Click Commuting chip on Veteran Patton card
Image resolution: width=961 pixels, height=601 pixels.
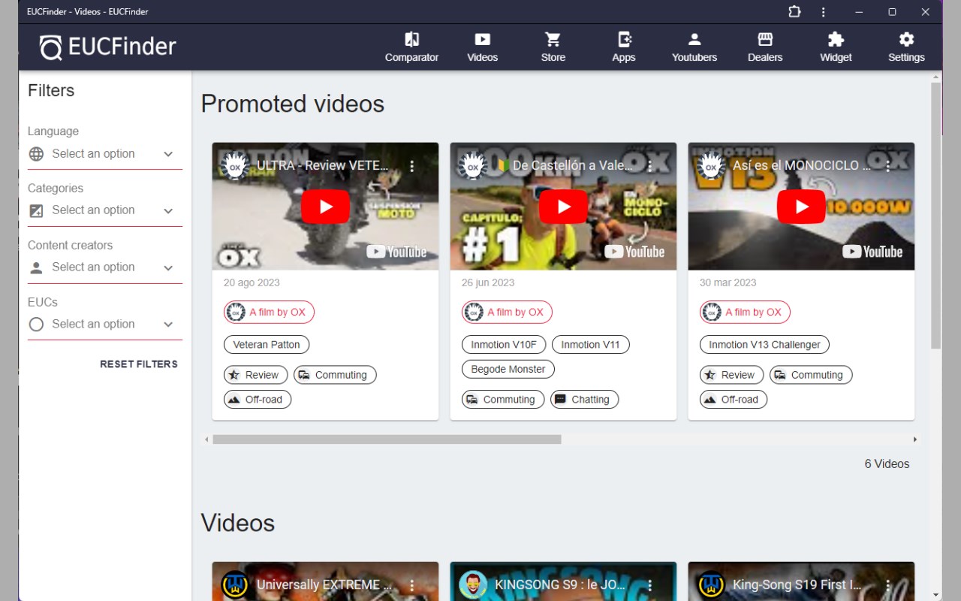335,375
